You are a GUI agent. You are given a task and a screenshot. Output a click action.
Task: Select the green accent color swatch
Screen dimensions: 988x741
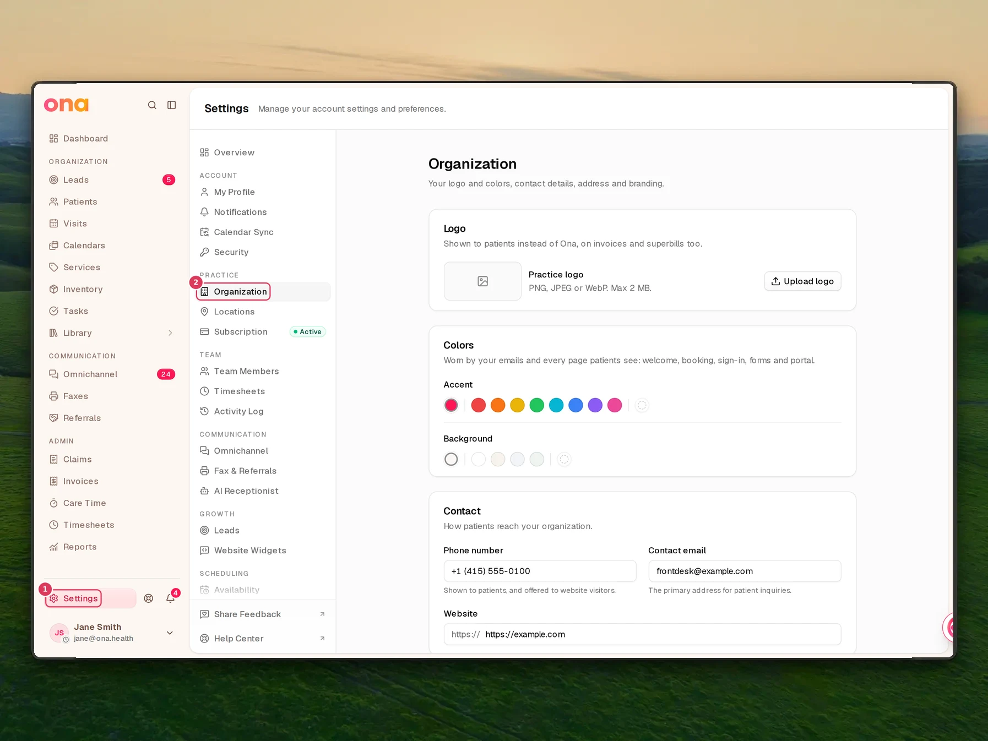[537, 405]
